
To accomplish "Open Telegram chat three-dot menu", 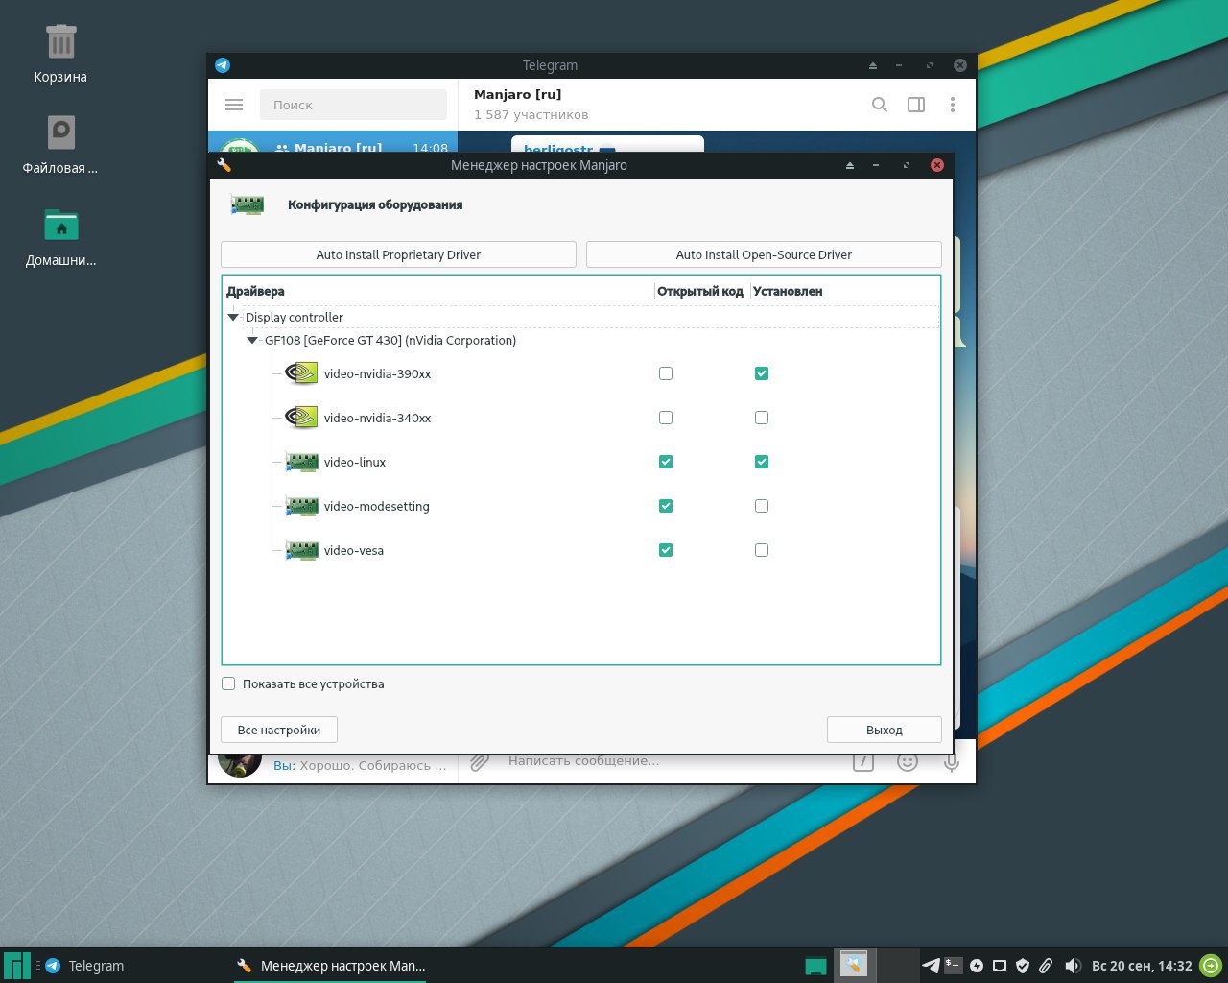I will point(953,105).
